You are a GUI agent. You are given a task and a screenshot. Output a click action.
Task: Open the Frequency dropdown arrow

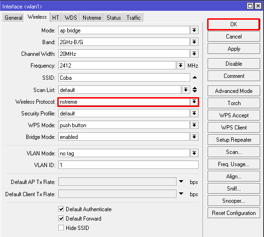(x=181, y=65)
